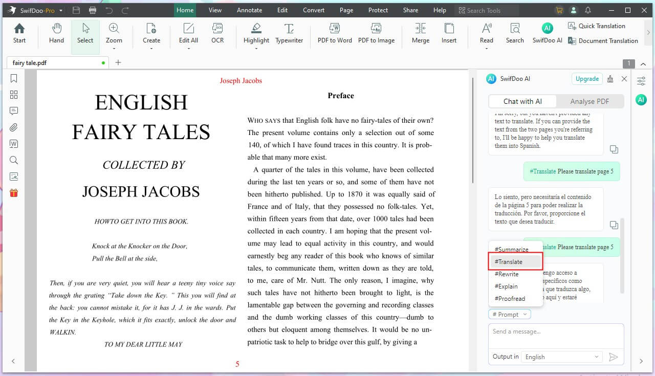Image resolution: width=655 pixels, height=376 pixels.
Task: Open the Home ribbon tab
Action: coord(185,10)
